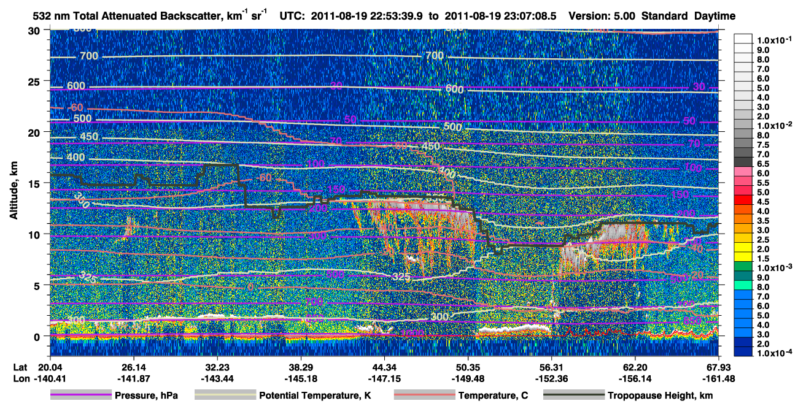Click the 'Standard Daytime' label

tap(689, 16)
